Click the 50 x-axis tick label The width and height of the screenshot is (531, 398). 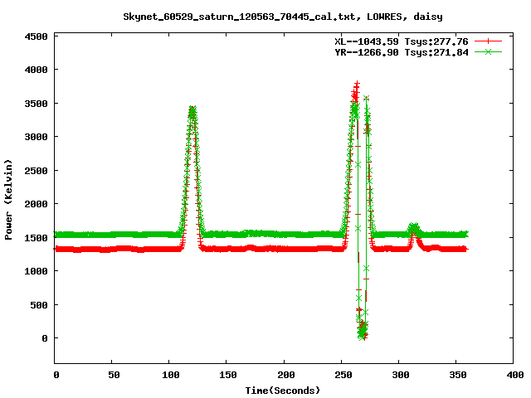pos(114,375)
